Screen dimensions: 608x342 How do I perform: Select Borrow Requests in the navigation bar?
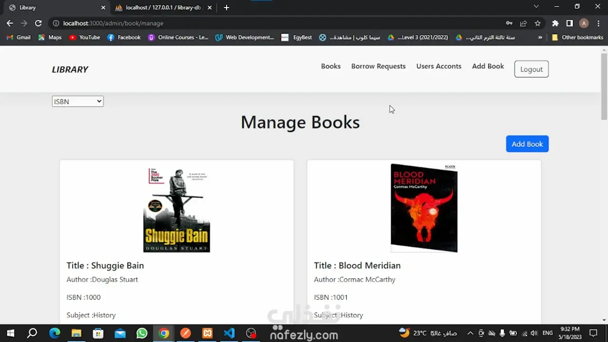tap(379, 66)
